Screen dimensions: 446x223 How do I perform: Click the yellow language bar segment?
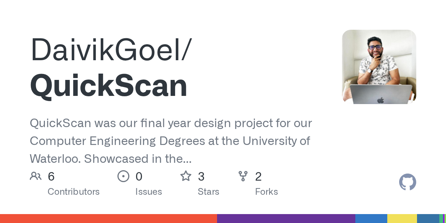tap(402, 219)
